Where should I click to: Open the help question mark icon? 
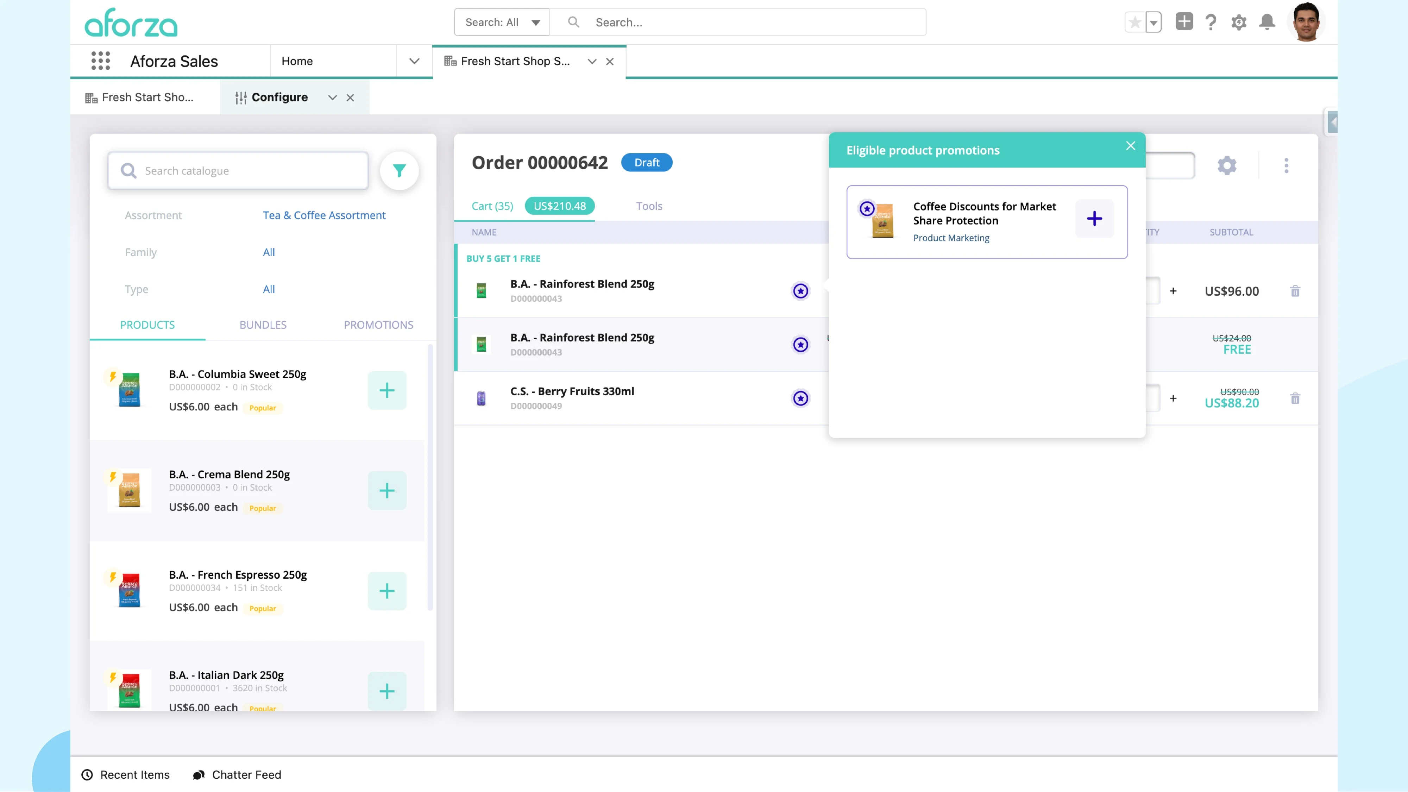click(x=1211, y=23)
